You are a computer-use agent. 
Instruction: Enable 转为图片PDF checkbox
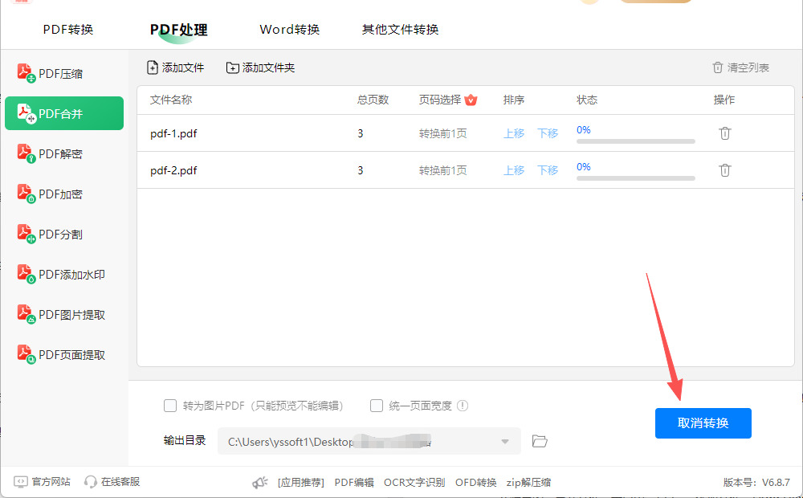pos(170,406)
